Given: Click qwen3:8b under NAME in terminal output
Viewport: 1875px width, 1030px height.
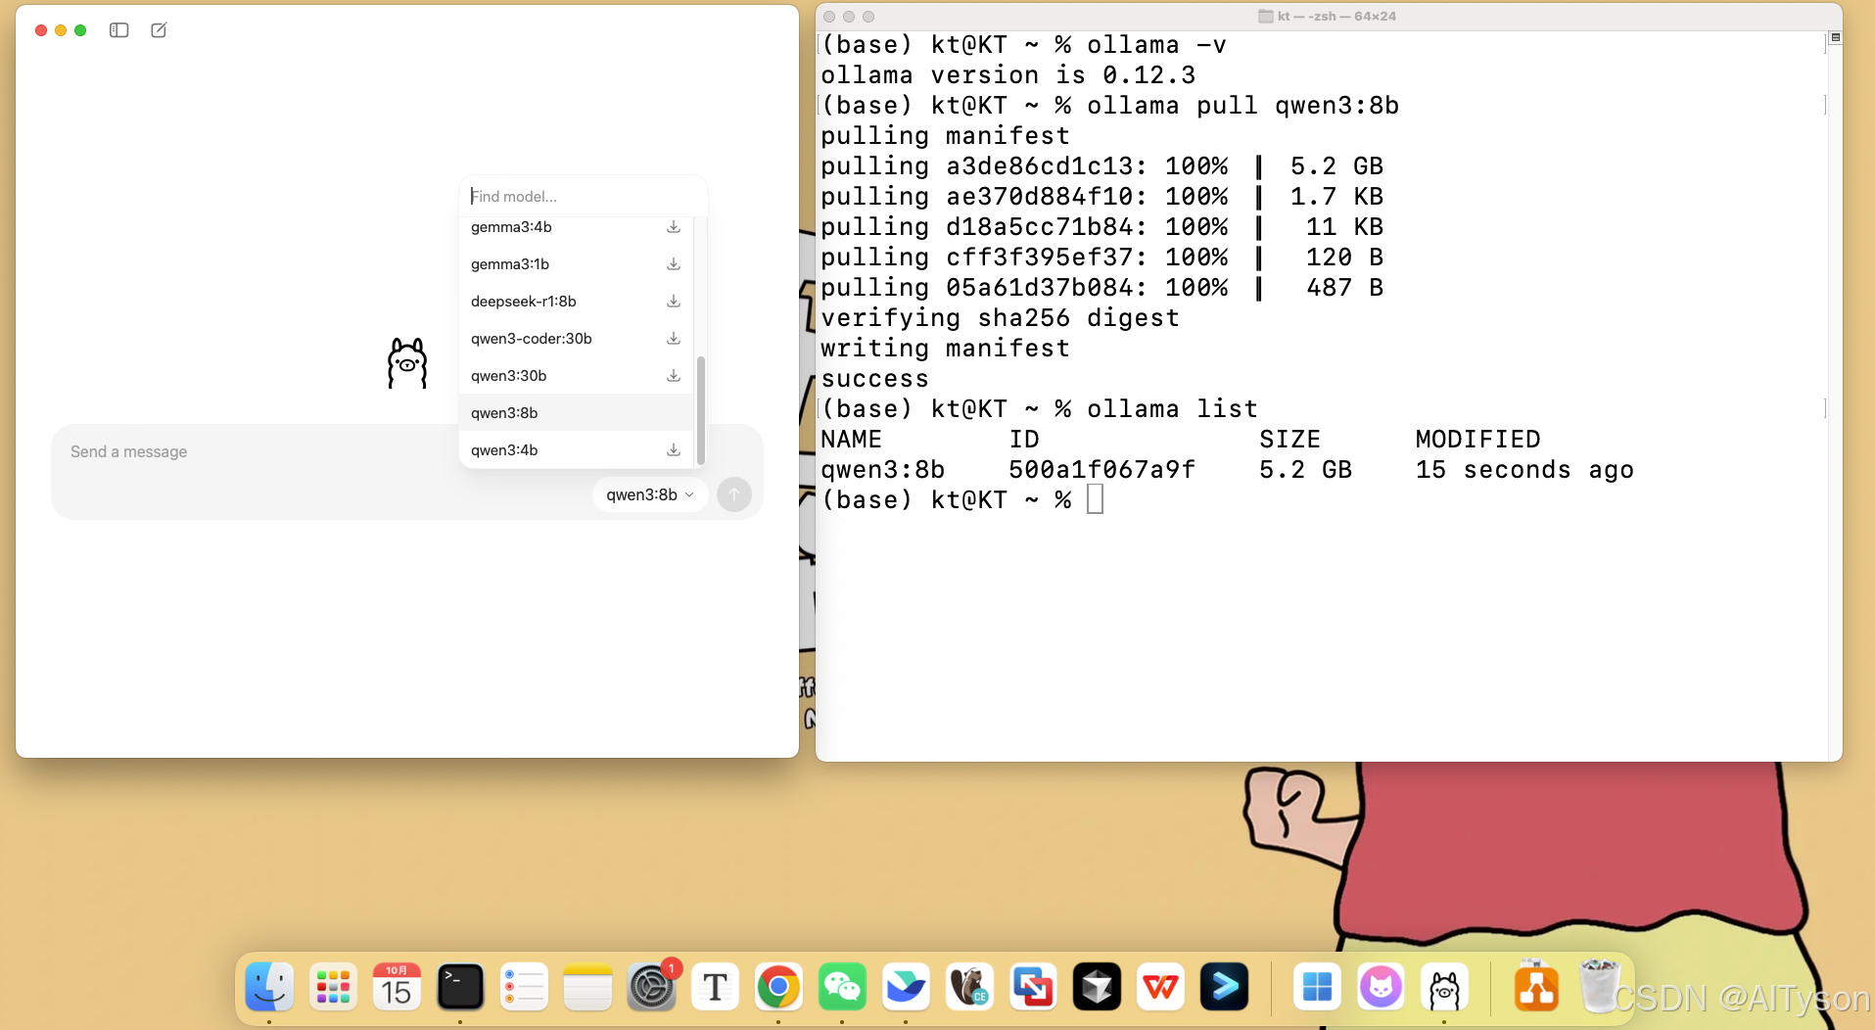Looking at the screenshot, I should tap(882, 470).
